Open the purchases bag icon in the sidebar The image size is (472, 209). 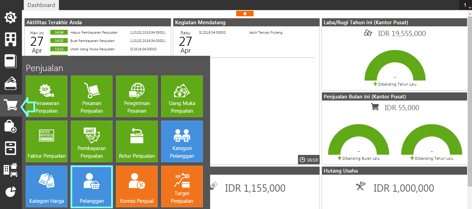10,127
